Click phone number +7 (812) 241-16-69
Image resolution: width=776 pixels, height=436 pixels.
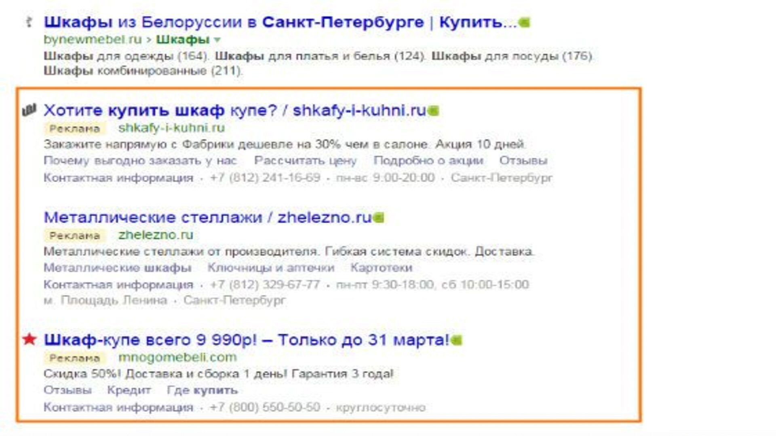click(265, 178)
